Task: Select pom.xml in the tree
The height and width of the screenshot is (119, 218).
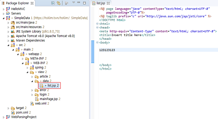Action: [x=22, y=112]
